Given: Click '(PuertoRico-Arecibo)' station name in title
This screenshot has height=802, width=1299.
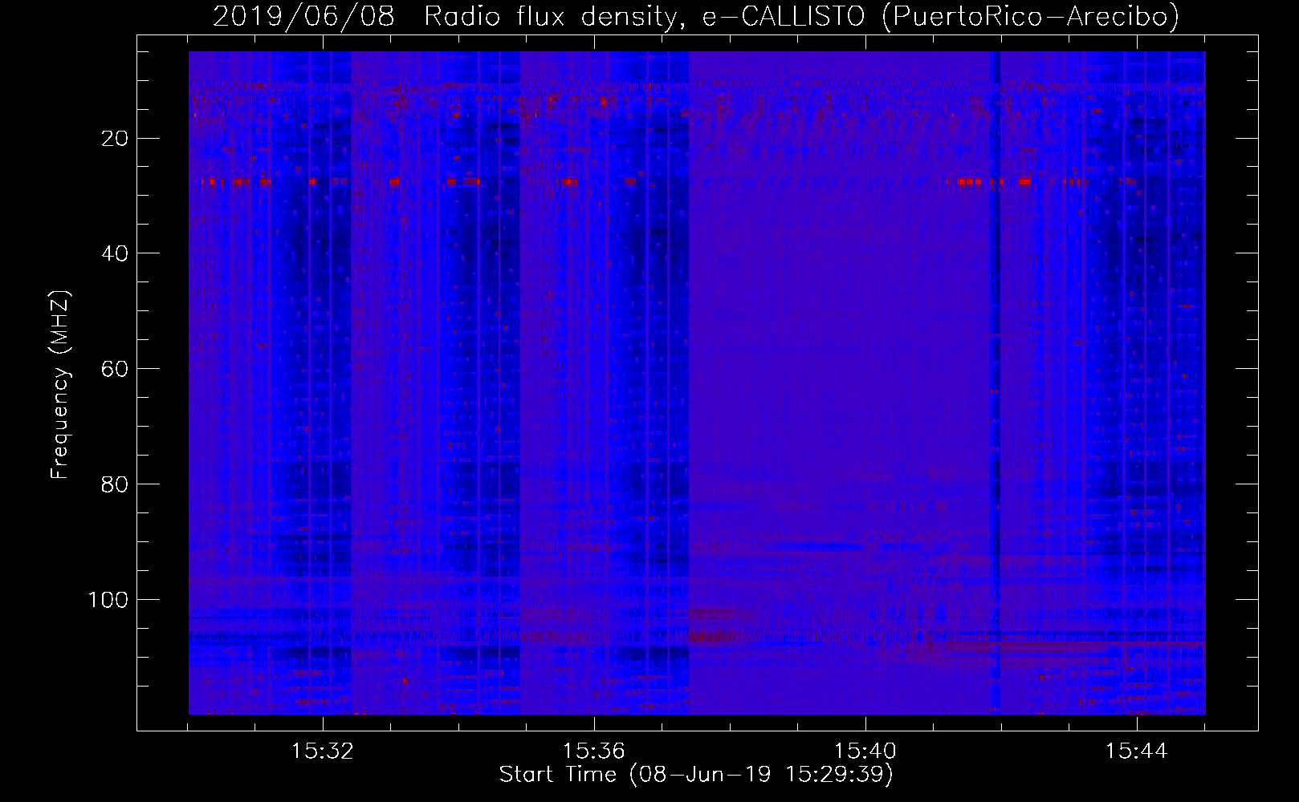Looking at the screenshot, I should coord(1031,17).
